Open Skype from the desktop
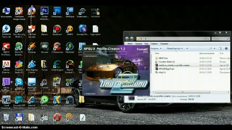The image size is (232, 130). [x=19, y=83]
